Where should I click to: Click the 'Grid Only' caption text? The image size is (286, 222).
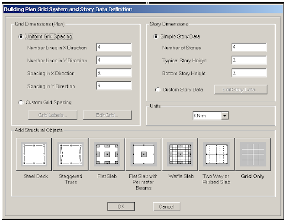252,176
